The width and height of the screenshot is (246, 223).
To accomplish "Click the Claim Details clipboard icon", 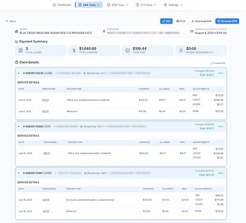I will [x=17, y=63].
